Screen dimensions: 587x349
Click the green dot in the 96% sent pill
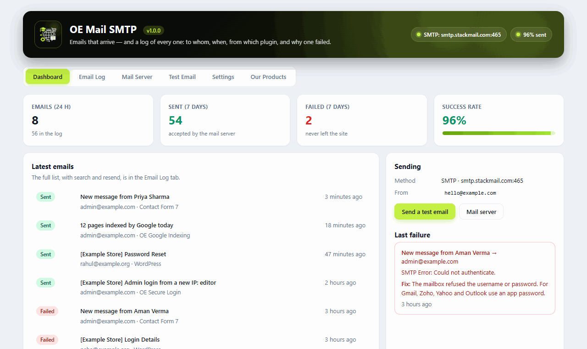pyautogui.click(x=518, y=34)
